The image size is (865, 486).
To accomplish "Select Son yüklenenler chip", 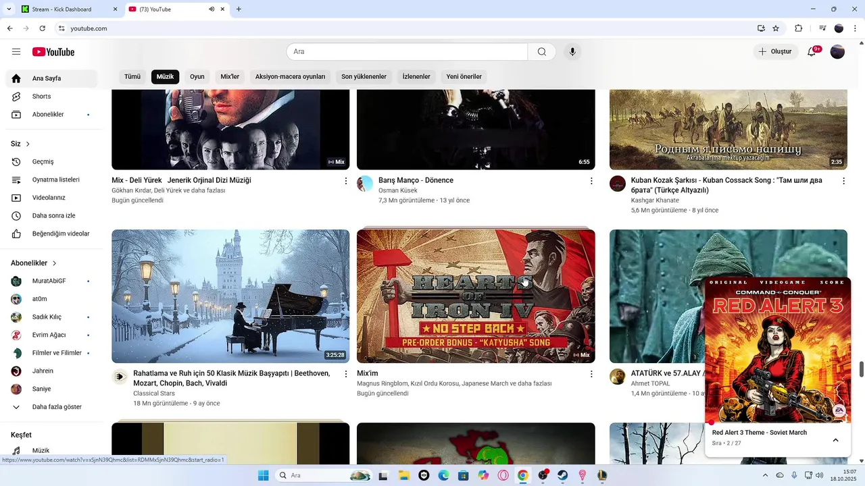I will point(364,77).
